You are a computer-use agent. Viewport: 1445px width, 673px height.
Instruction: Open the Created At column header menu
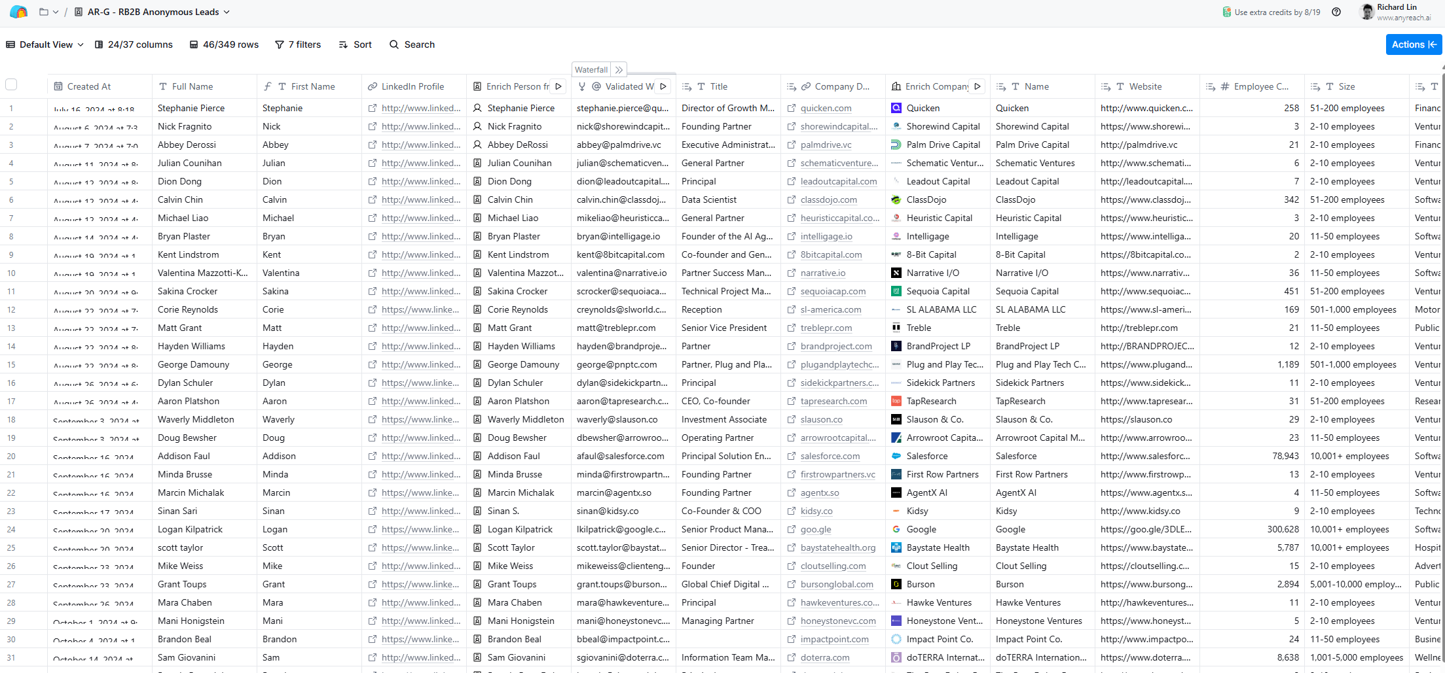[100, 86]
